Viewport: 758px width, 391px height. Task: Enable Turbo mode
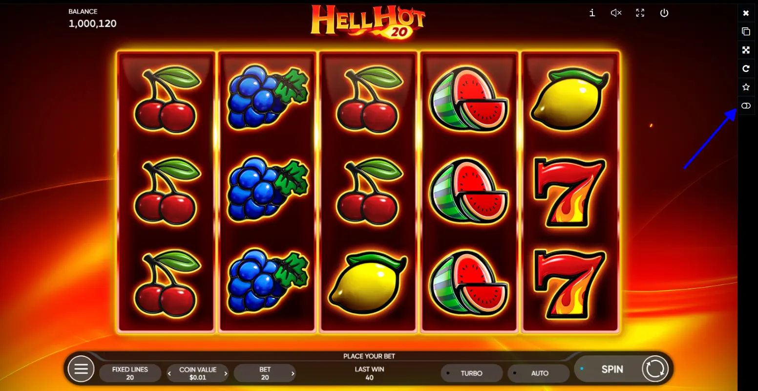point(471,373)
